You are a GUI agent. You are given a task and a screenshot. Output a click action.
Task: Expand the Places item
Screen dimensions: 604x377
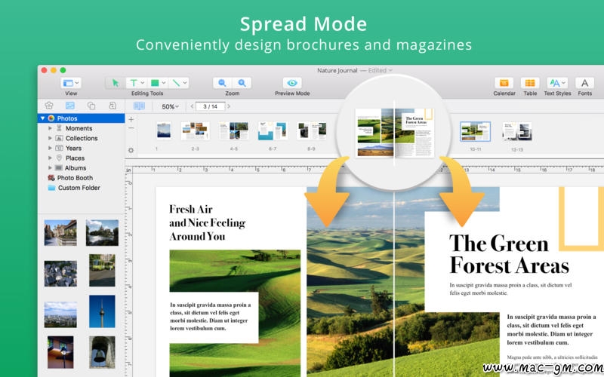[x=50, y=158]
